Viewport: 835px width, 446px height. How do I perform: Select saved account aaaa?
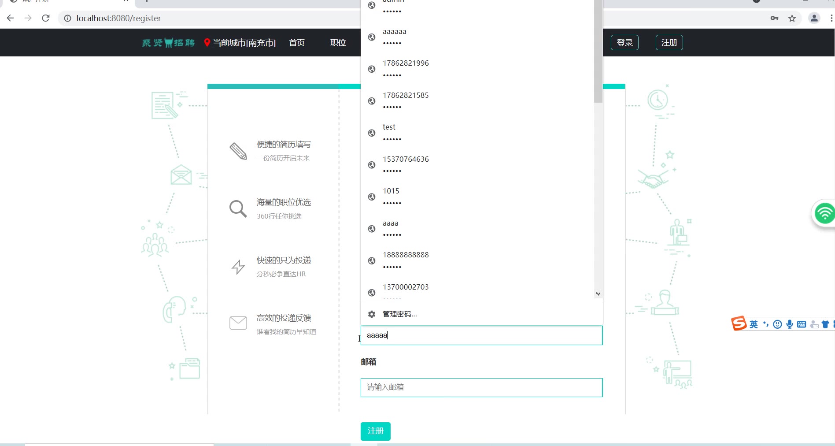click(x=477, y=229)
